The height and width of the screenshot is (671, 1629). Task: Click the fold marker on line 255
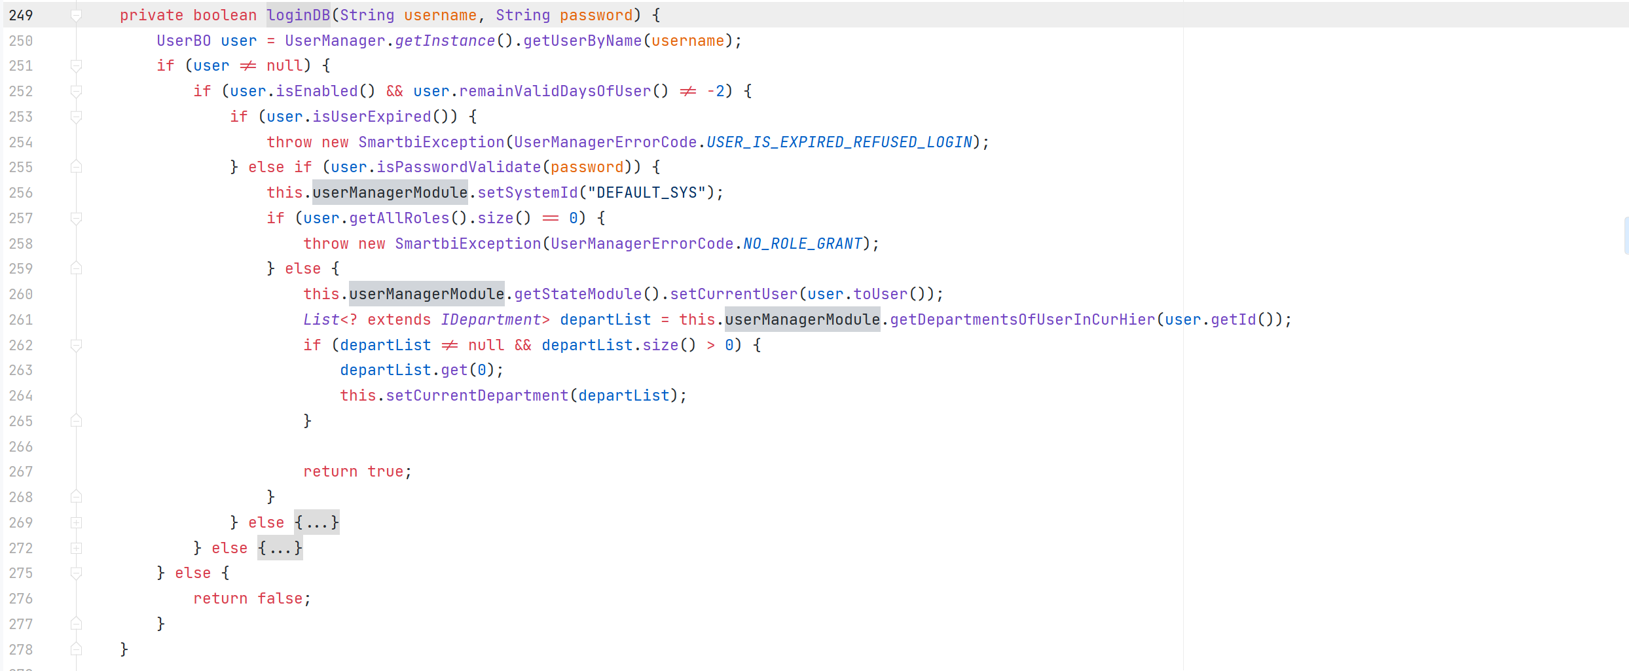(76, 167)
